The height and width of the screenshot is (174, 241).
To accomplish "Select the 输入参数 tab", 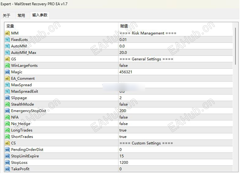I will pyautogui.click(x=40, y=15).
